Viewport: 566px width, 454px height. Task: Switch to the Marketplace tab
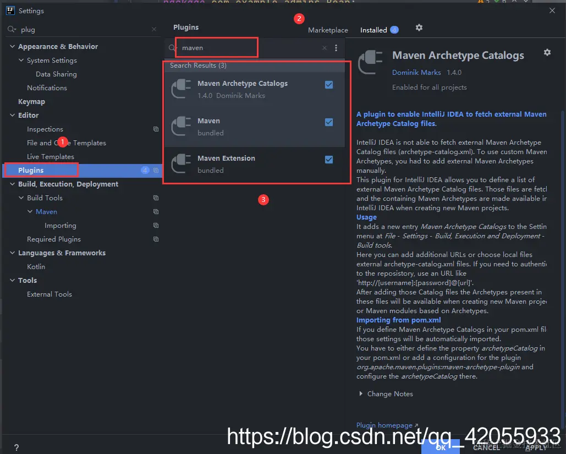[x=328, y=30]
